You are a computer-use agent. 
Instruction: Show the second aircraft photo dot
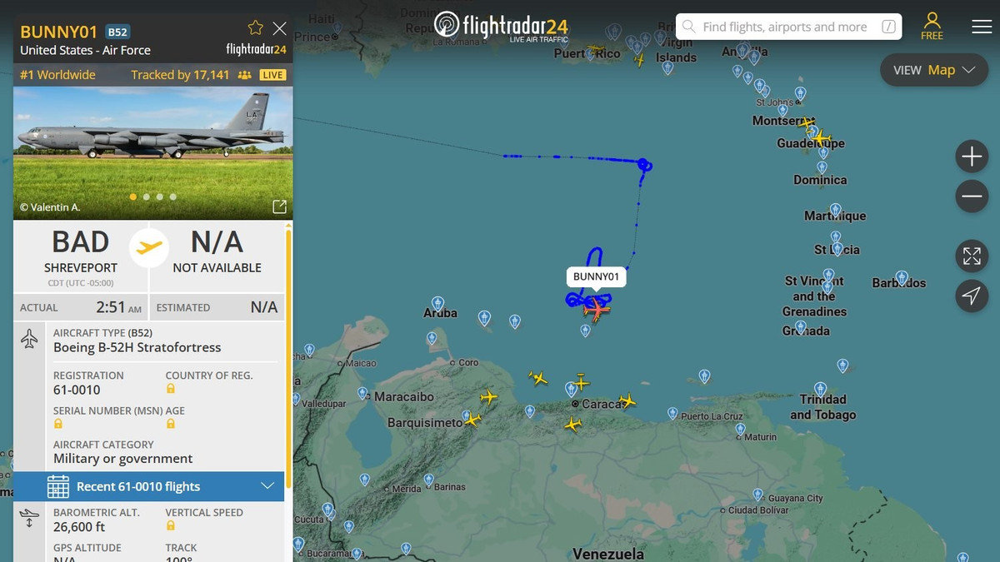[x=147, y=197]
